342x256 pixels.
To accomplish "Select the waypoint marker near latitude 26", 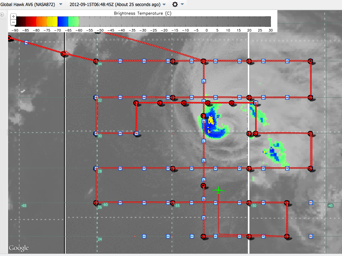I will (x=96, y=203).
